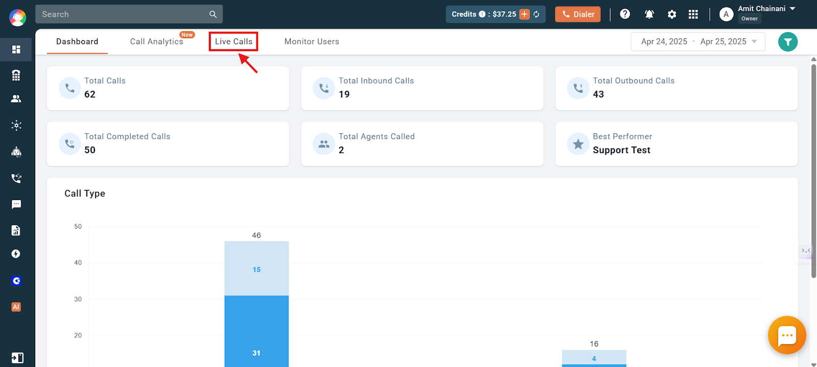This screenshot has height=367, width=817.
Task: Switch to the Monitor Users tab
Action: coord(311,41)
